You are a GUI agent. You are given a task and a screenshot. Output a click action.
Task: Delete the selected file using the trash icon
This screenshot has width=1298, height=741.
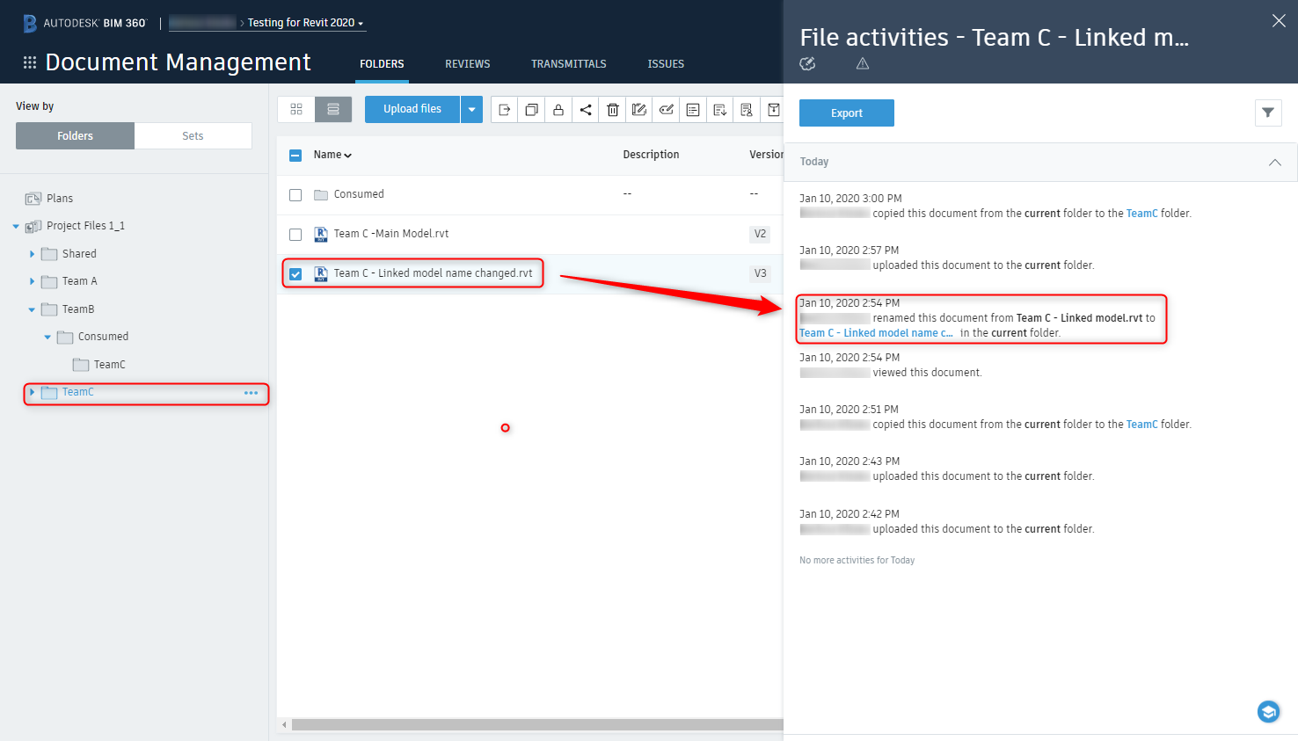pyautogui.click(x=612, y=110)
